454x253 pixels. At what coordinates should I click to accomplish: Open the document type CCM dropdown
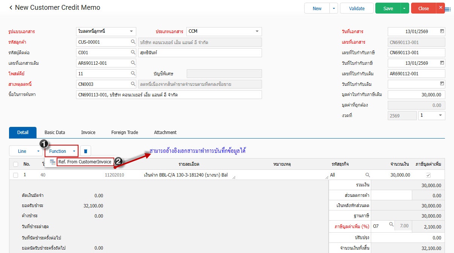(257, 32)
